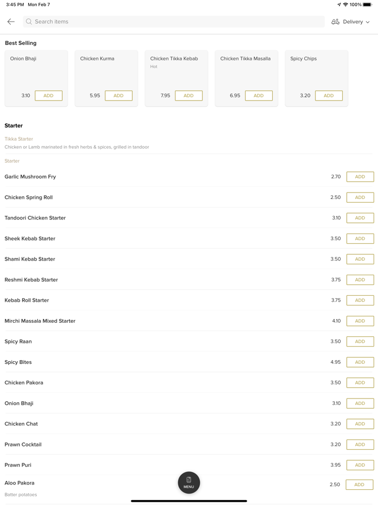Add Spicy Chips to order
The image size is (378, 505).
tap(328, 96)
